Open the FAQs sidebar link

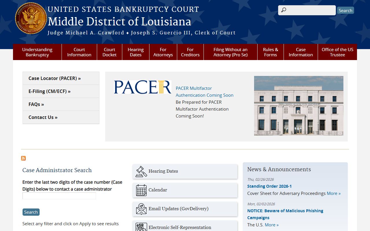pyautogui.click(x=61, y=104)
